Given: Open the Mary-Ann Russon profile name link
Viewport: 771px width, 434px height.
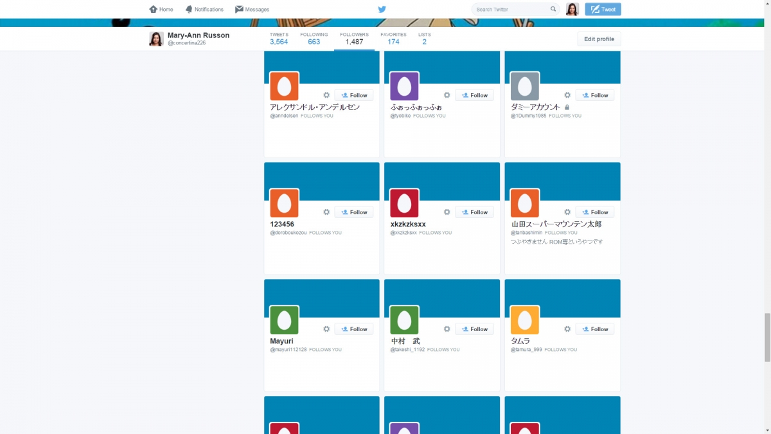Looking at the screenshot, I should (199, 35).
